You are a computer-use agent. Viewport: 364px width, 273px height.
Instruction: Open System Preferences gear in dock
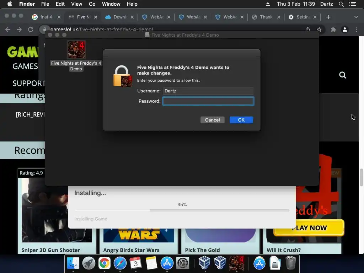click(183, 263)
